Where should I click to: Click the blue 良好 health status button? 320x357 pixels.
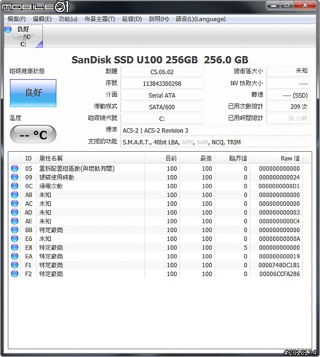tap(33, 93)
